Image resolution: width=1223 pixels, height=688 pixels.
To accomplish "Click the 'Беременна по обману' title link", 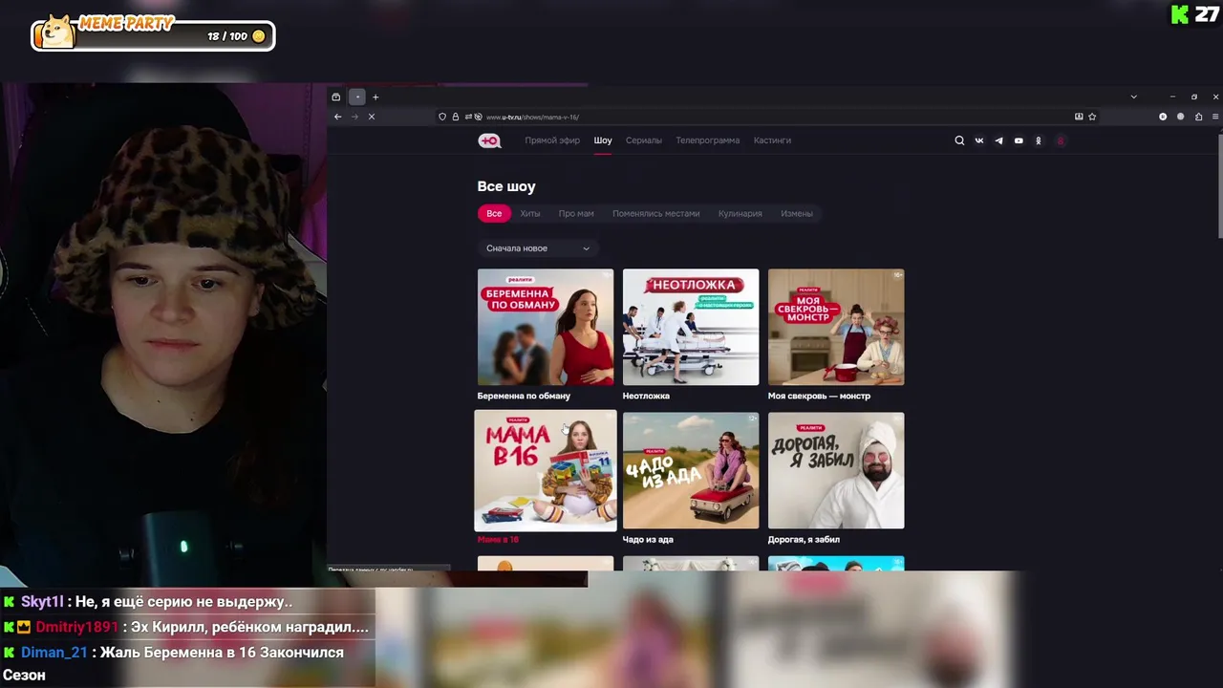I will click(x=524, y=396).
